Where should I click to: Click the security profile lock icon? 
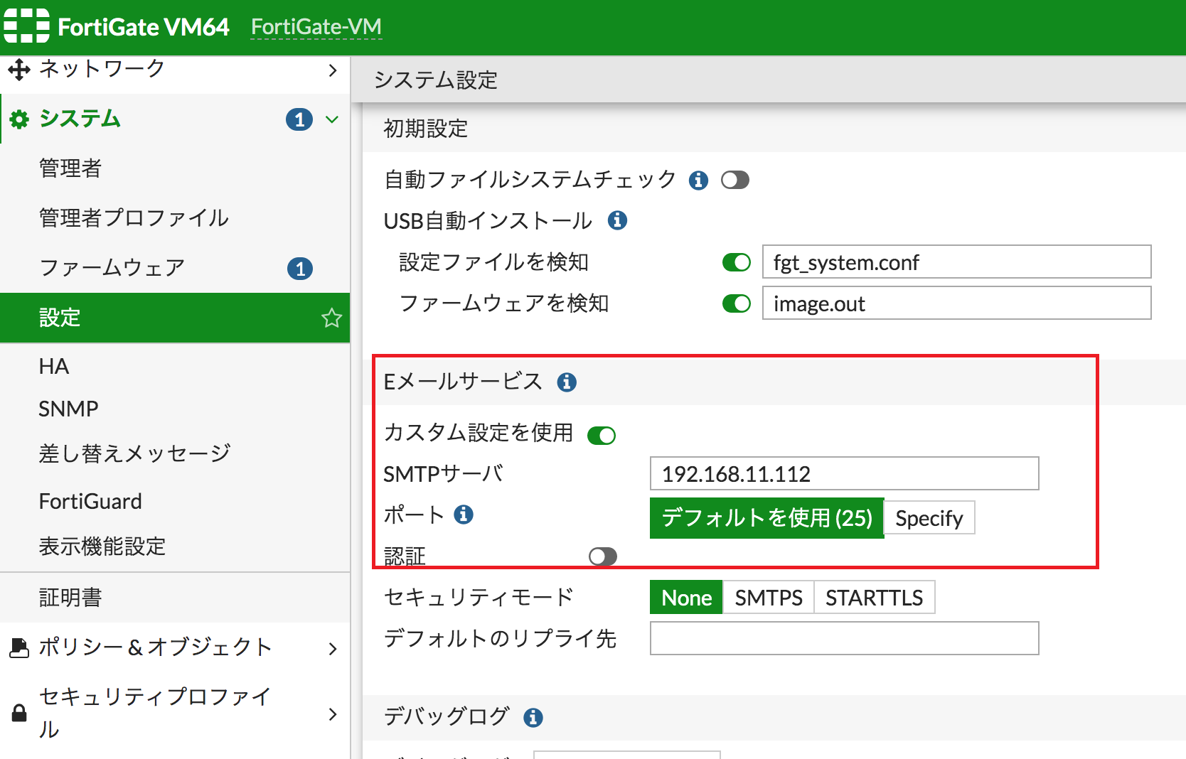19,713
